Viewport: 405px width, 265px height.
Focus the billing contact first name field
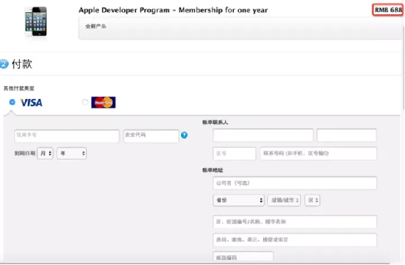point(263,135)
